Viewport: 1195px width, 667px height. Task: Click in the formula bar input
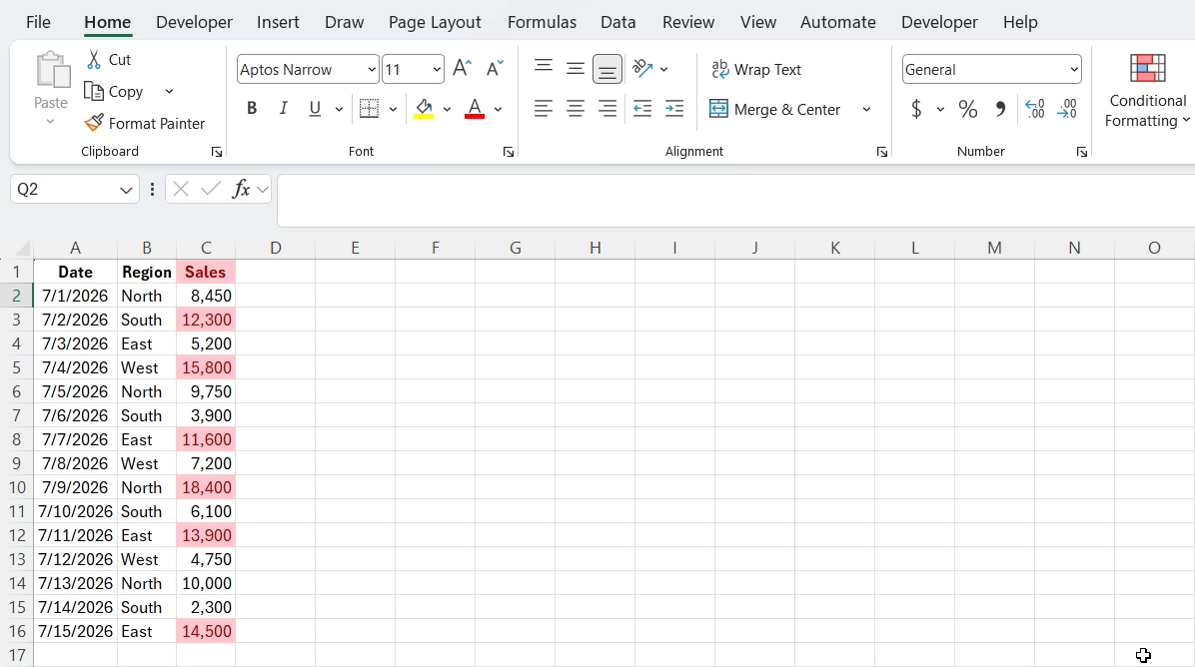tap(735, 201)
